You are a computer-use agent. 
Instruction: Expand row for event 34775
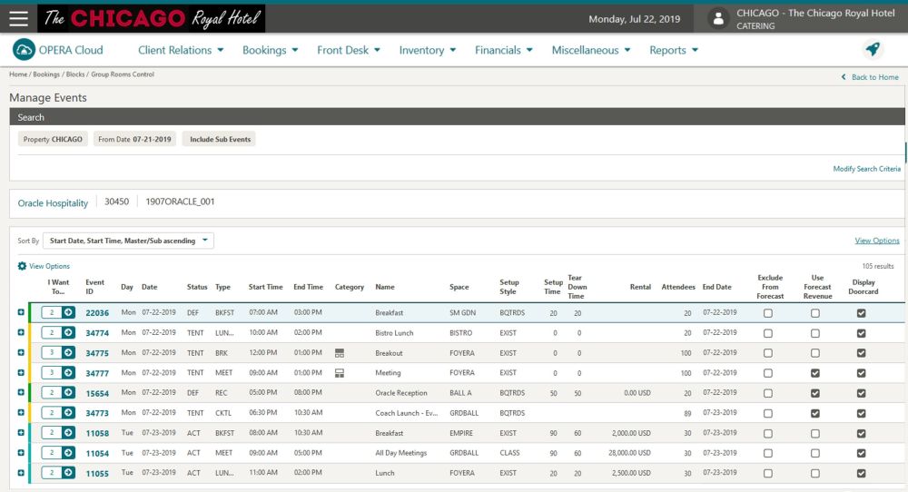point(21,352)
